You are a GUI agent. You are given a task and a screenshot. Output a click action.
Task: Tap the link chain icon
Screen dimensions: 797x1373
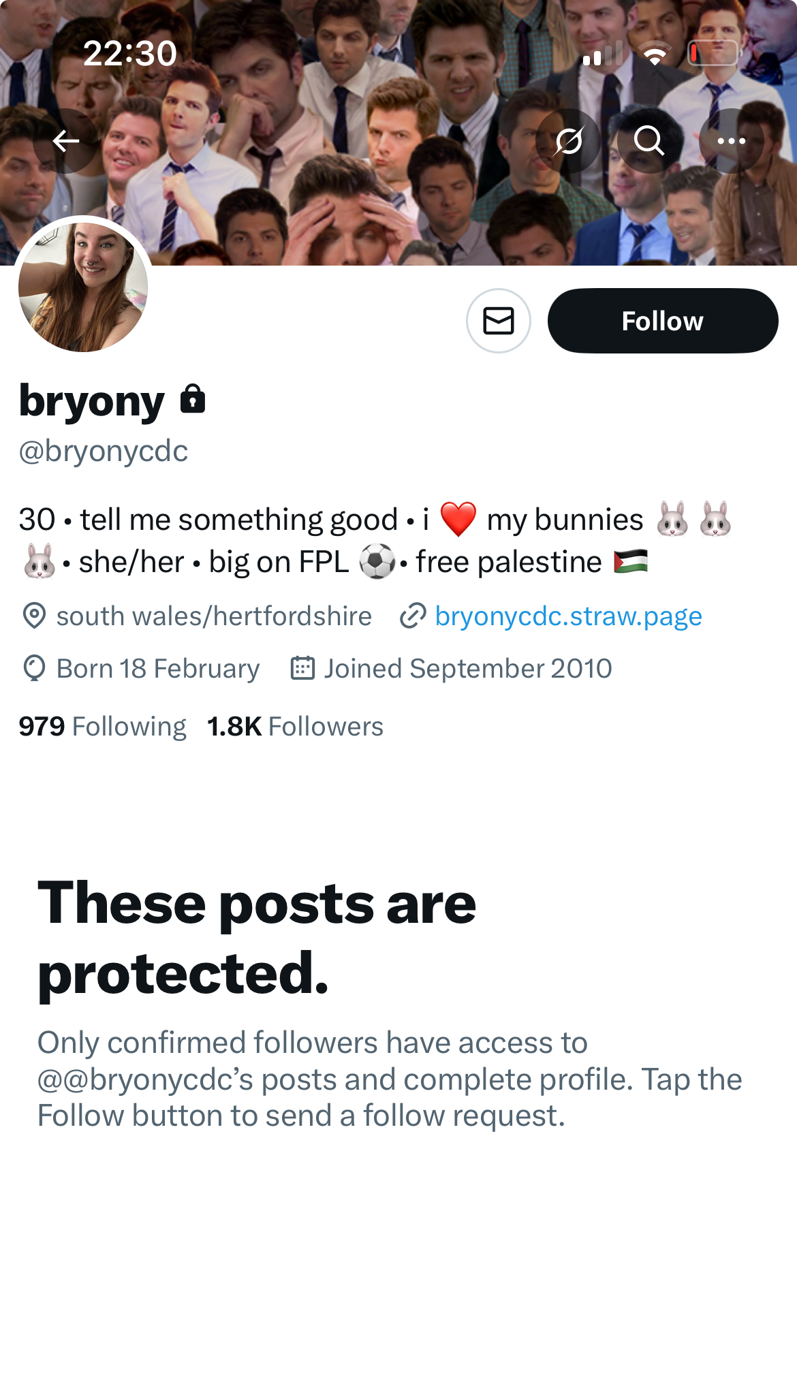pyautogui.click(x=413, y=616)
